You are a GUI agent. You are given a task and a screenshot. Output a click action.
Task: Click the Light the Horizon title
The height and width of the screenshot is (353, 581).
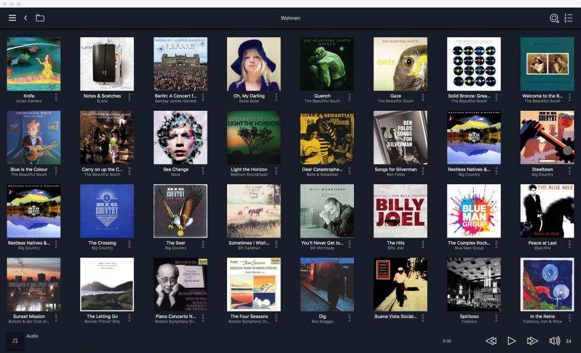[249, 169]
